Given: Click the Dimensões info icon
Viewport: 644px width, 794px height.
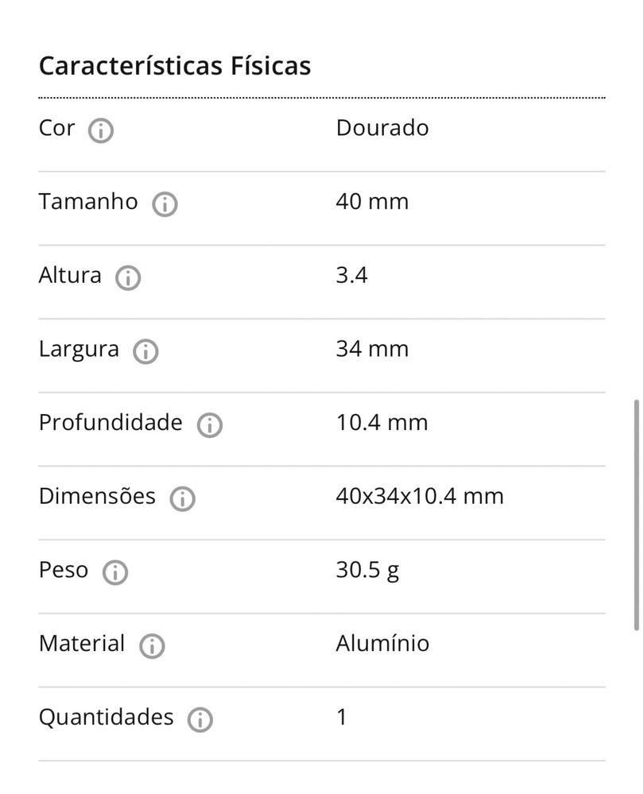Looking at the screenshot, I should pos(182,499).
